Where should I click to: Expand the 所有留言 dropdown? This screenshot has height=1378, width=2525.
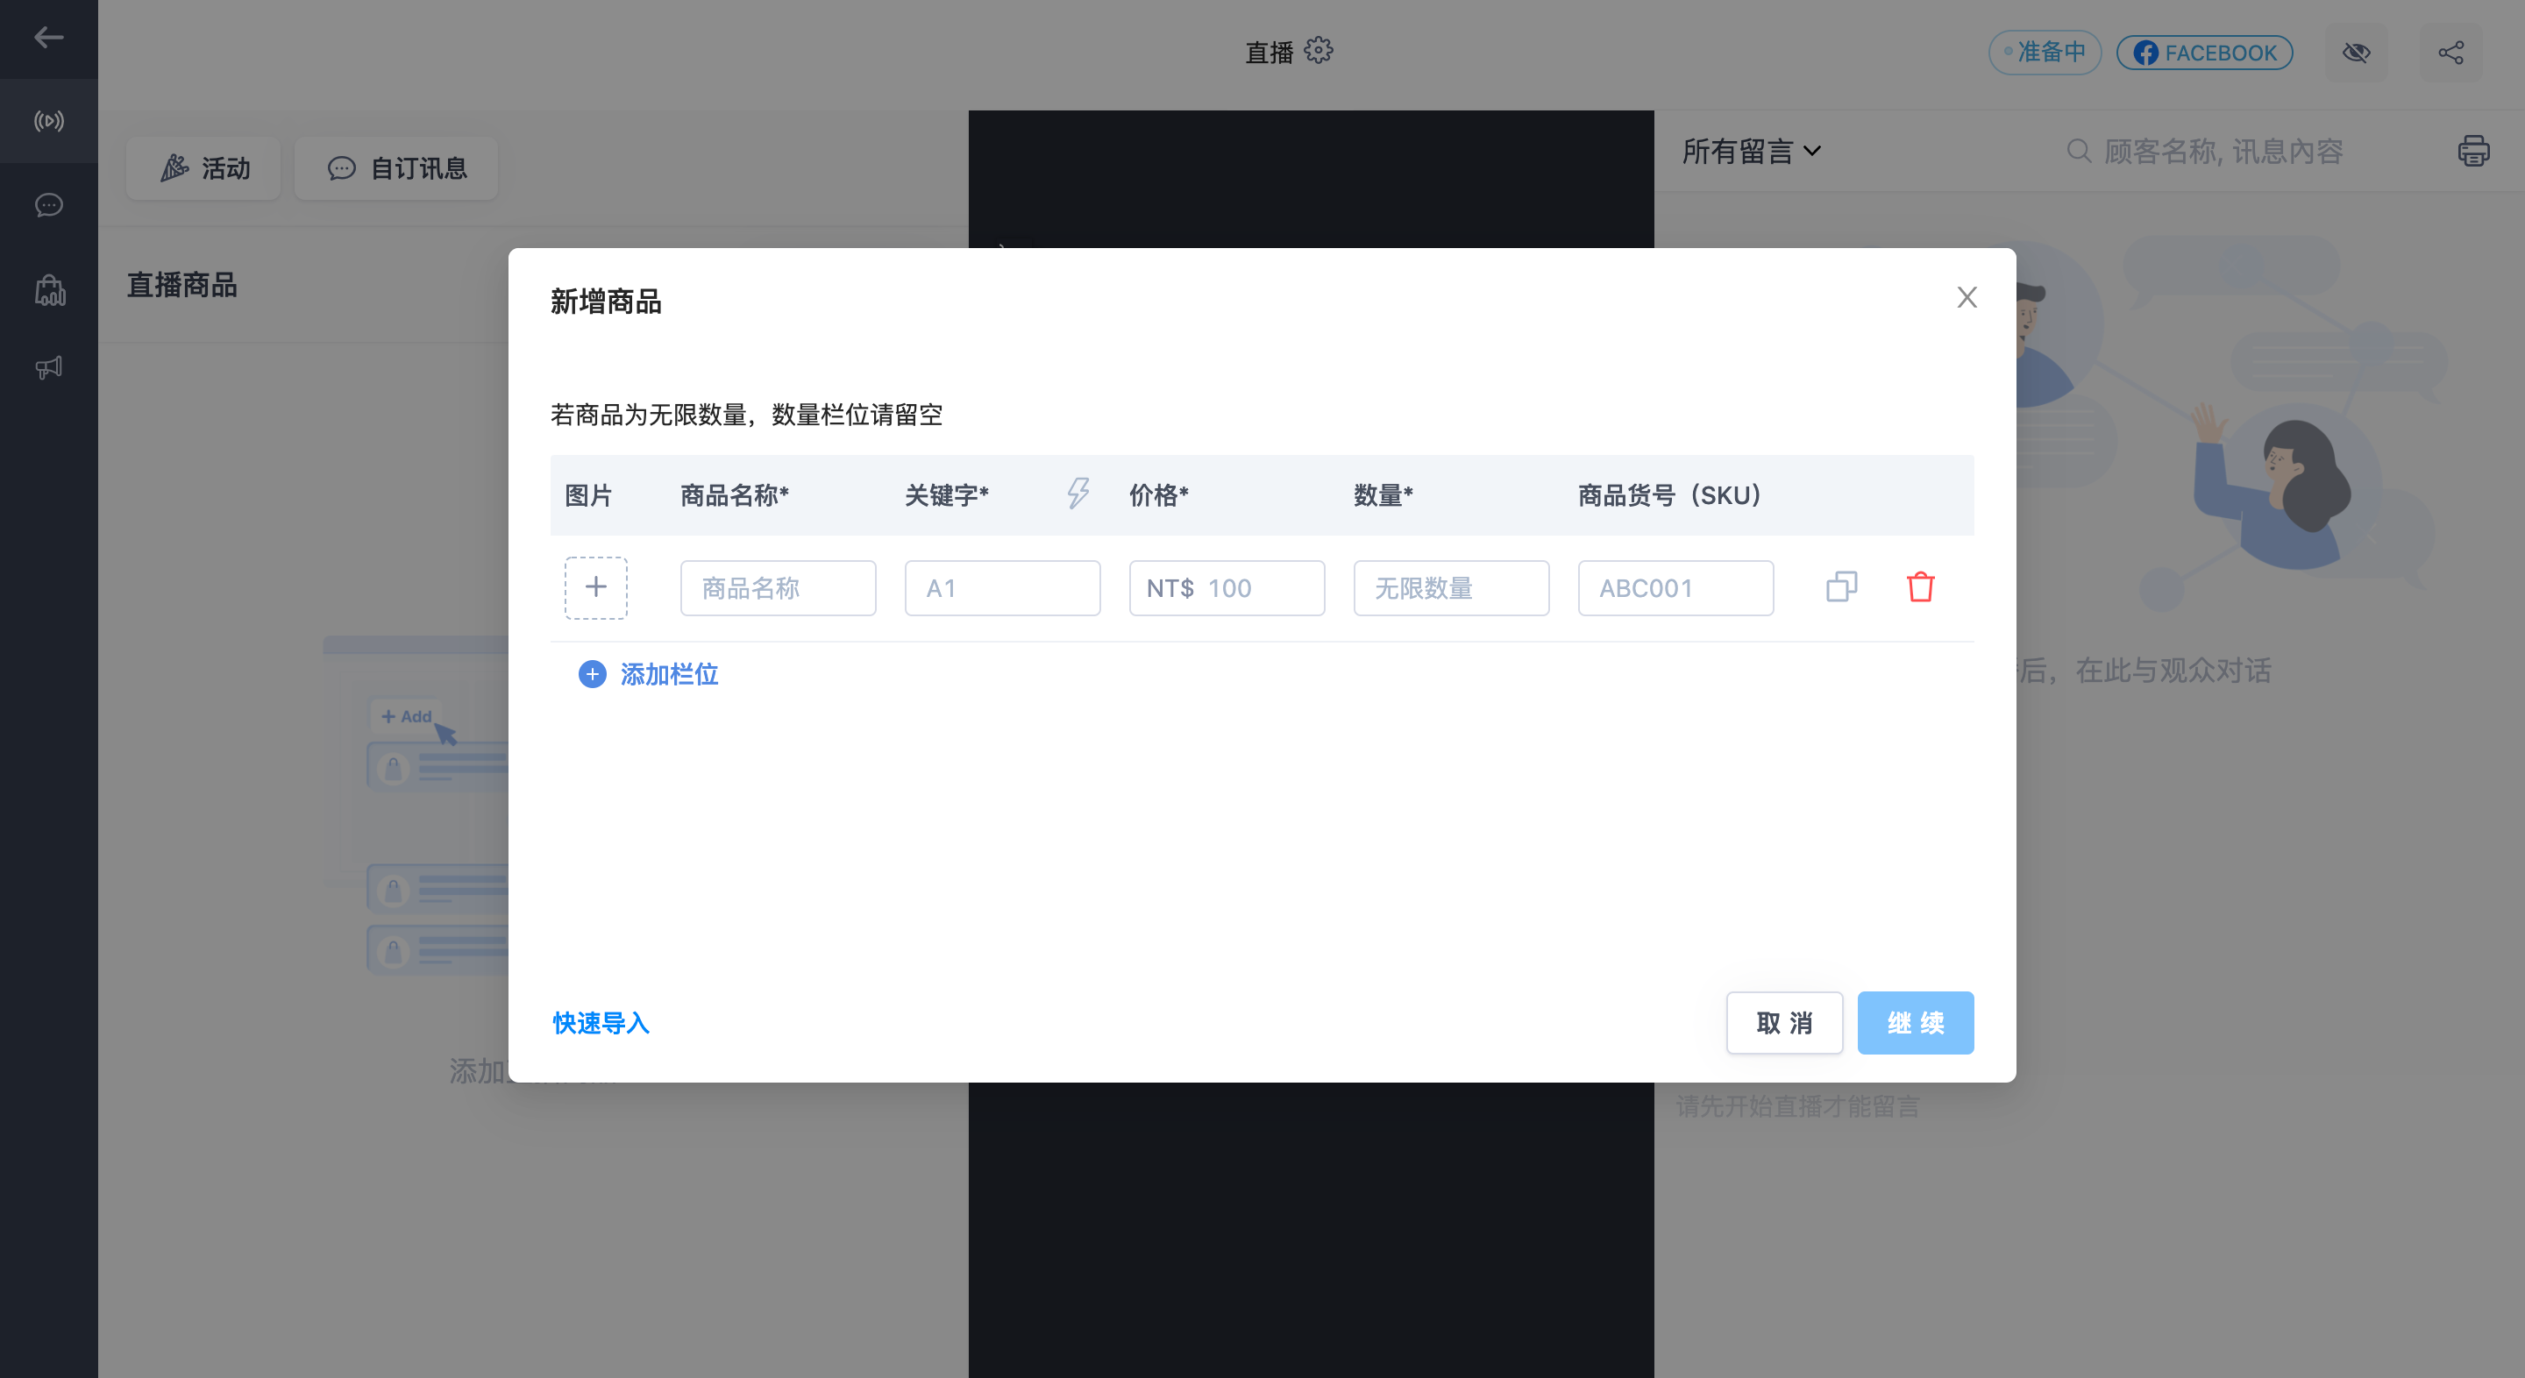tap(1751, 151)
